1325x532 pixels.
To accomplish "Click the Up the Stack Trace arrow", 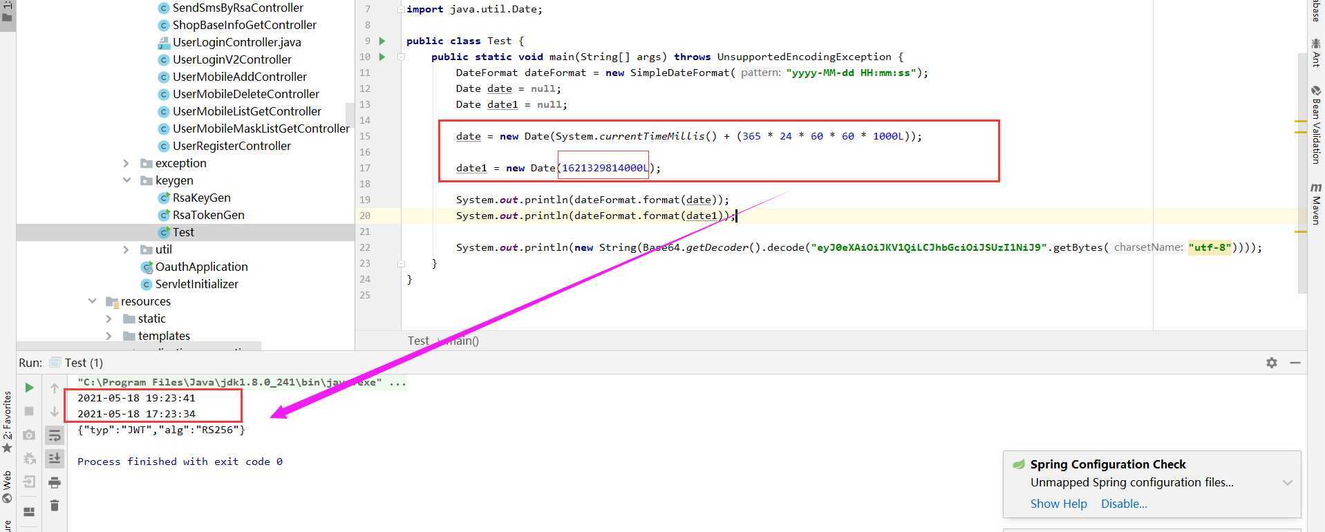I will pos(55,388).
